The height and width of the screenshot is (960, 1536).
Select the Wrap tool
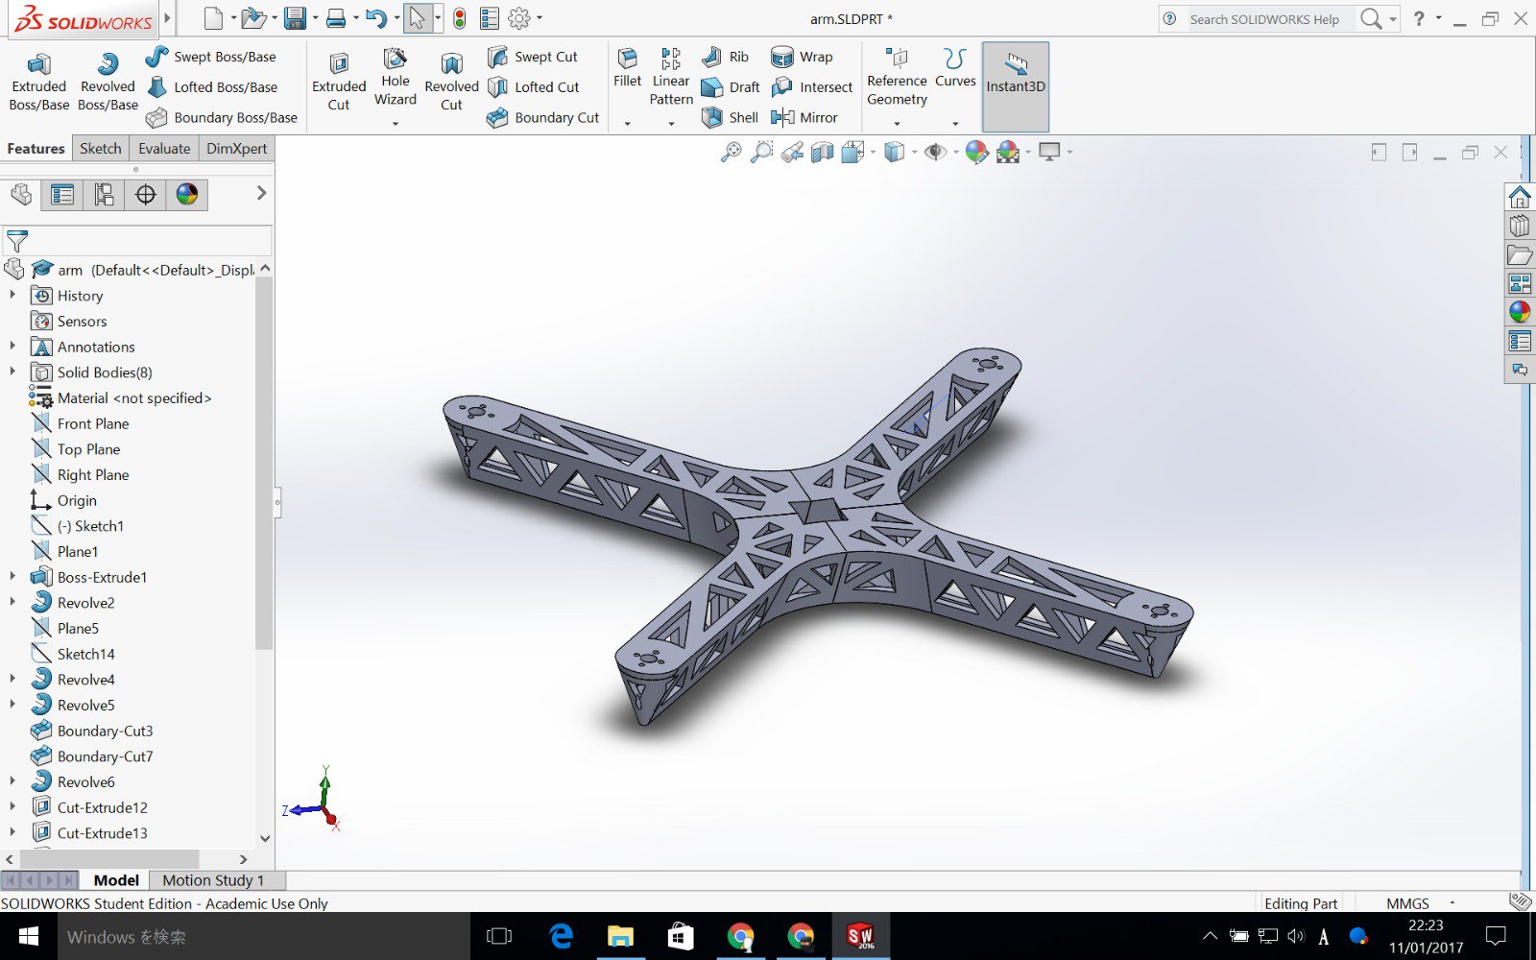click(803, 58)
